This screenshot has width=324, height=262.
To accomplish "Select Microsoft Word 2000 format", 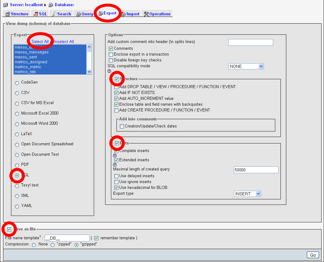I will tap(17, 124).
